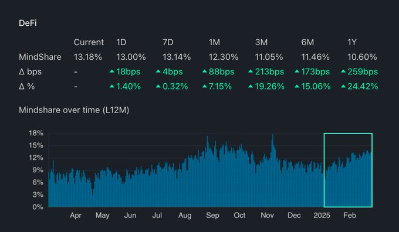Click the up arrow beside 259bps
Viewport: 399px width, 232px height.
click(x=343, y=71)
